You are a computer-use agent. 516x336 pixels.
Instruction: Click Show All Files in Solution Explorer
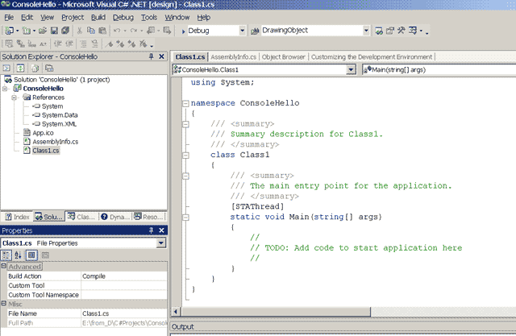35,68
